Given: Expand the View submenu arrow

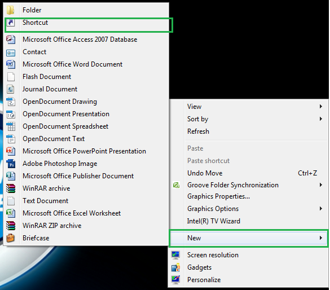Looking at the screenshot, I should click(321, 107).
